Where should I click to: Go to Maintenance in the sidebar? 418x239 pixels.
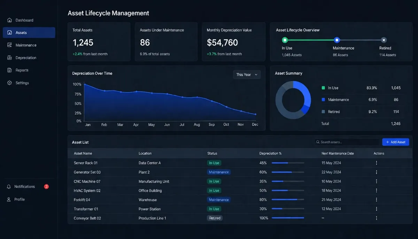[29, 45]
